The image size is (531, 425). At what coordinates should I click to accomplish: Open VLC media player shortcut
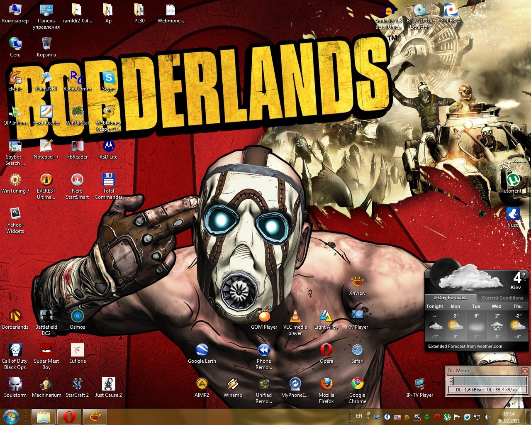pos(295,322)
